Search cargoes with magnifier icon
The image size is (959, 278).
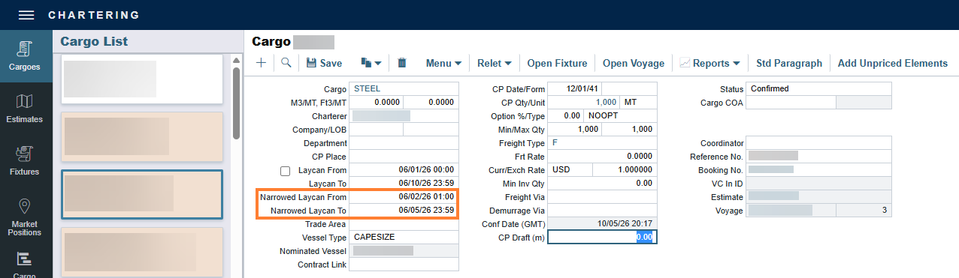point(286,63)
